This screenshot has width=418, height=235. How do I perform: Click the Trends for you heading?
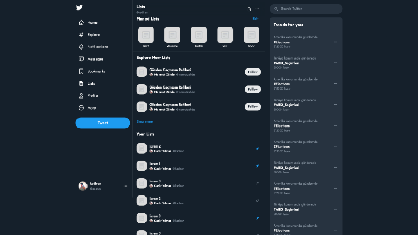pos(288,25)
